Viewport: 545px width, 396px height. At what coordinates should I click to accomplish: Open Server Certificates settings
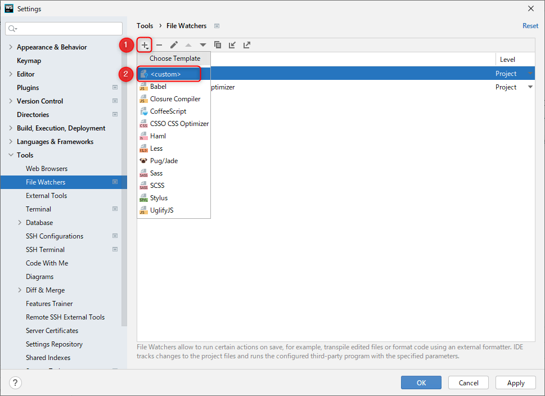click(52, 331)
